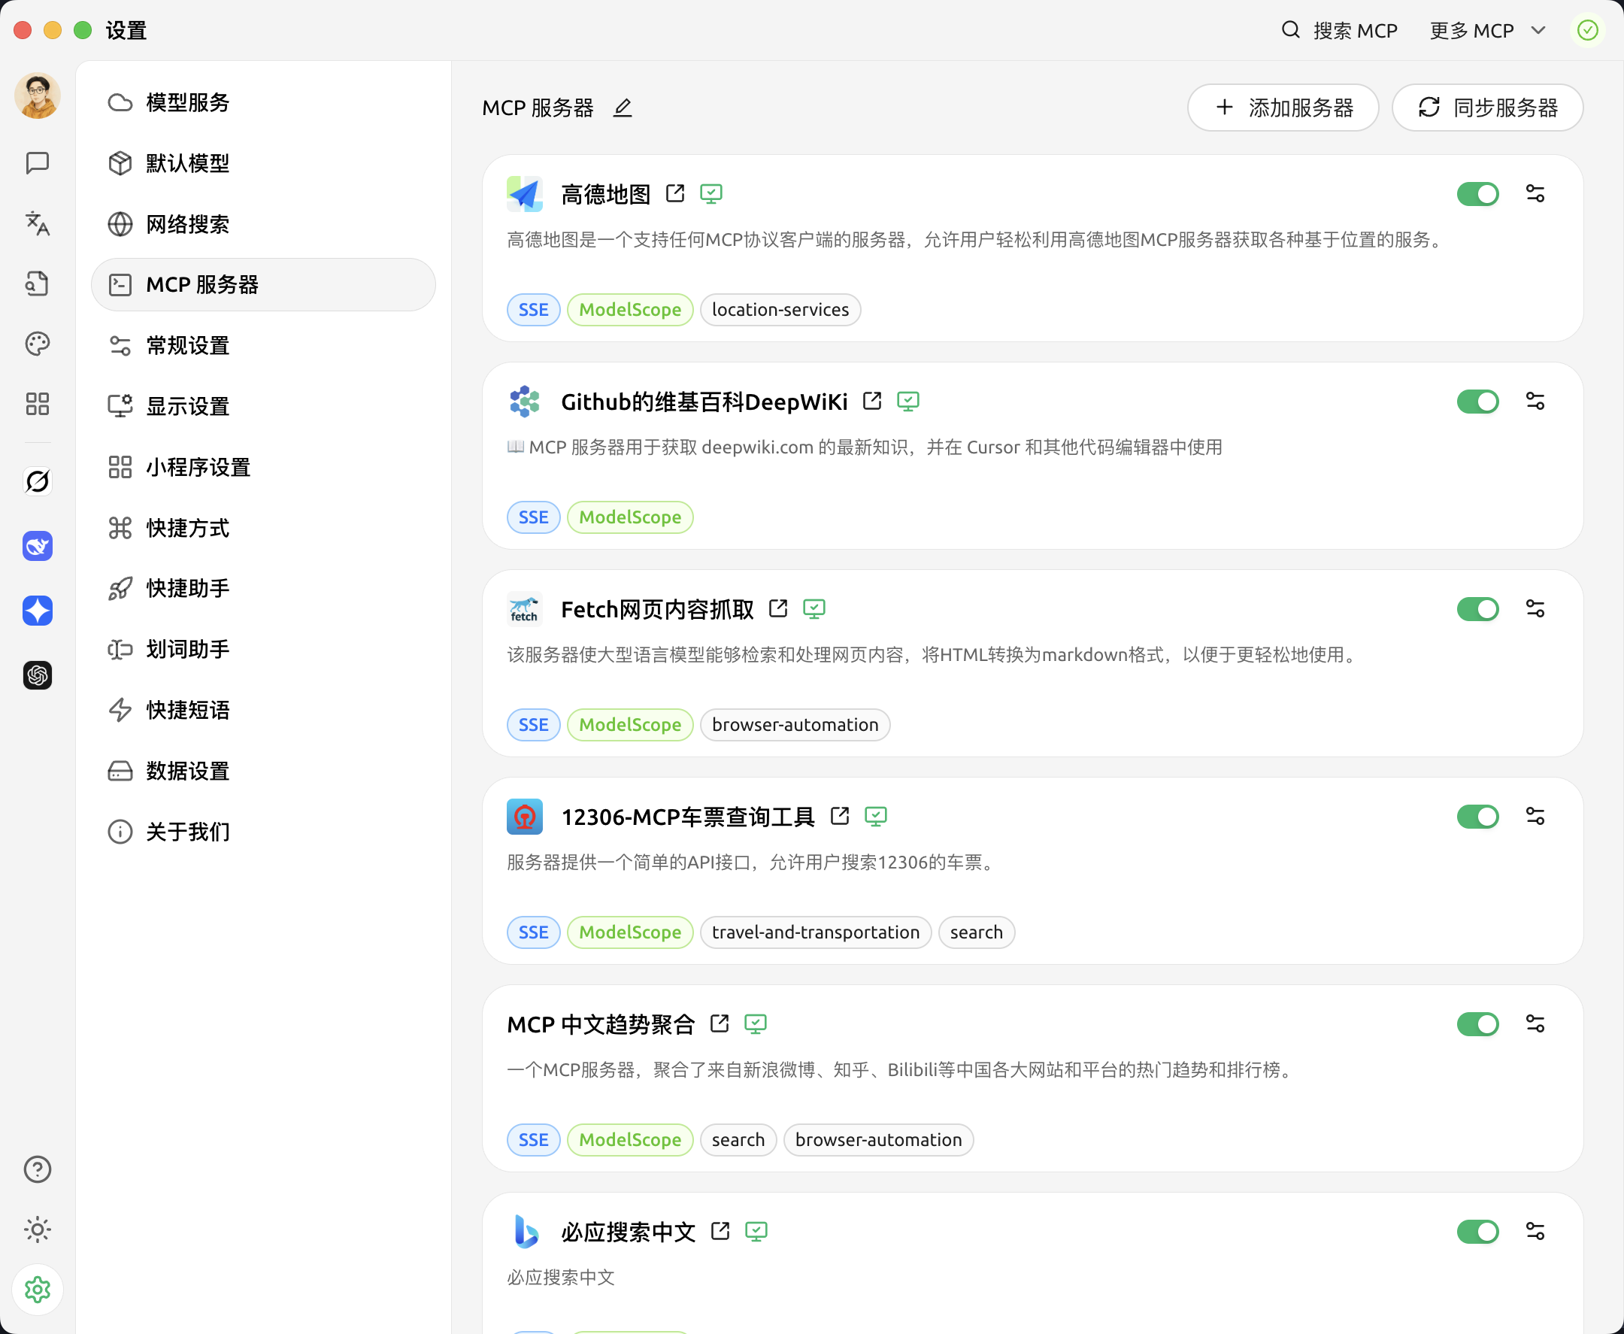
Task: Open external link for 必应搜索中文
Action: [720, 1231]
